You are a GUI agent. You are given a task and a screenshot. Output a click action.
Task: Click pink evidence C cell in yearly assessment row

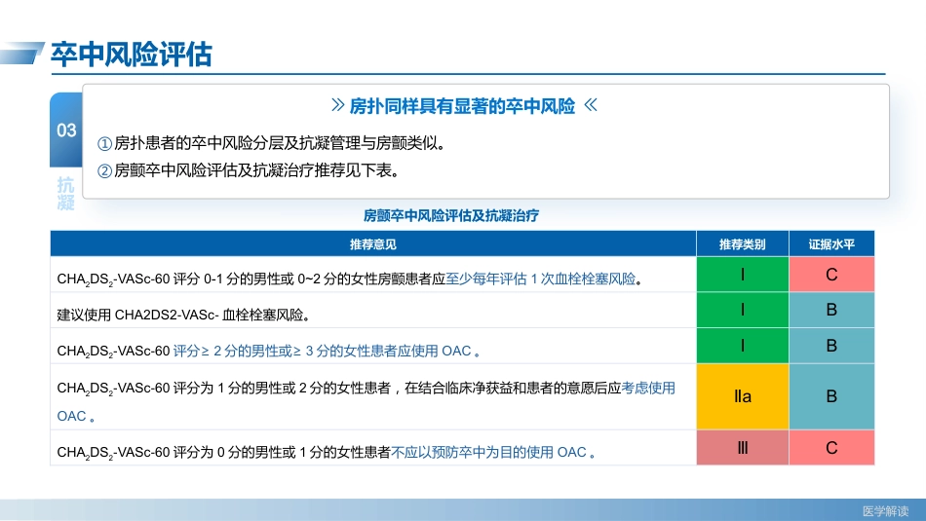click(831, 275)
